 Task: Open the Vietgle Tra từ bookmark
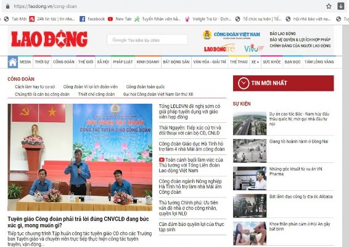point(208,19)
